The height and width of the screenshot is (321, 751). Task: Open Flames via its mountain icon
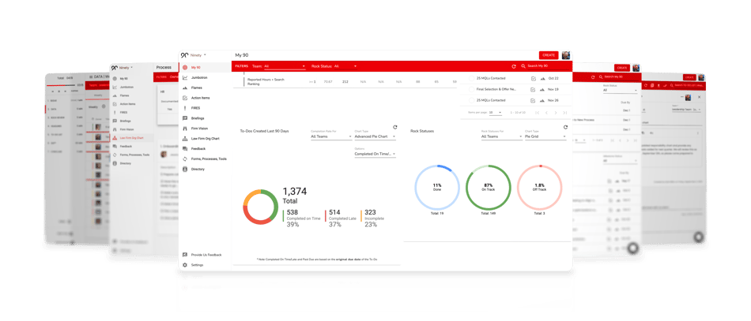[x=185, y=88]
